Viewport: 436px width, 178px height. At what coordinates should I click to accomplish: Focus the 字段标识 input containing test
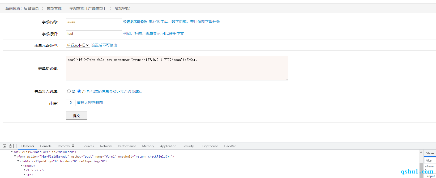94,34
